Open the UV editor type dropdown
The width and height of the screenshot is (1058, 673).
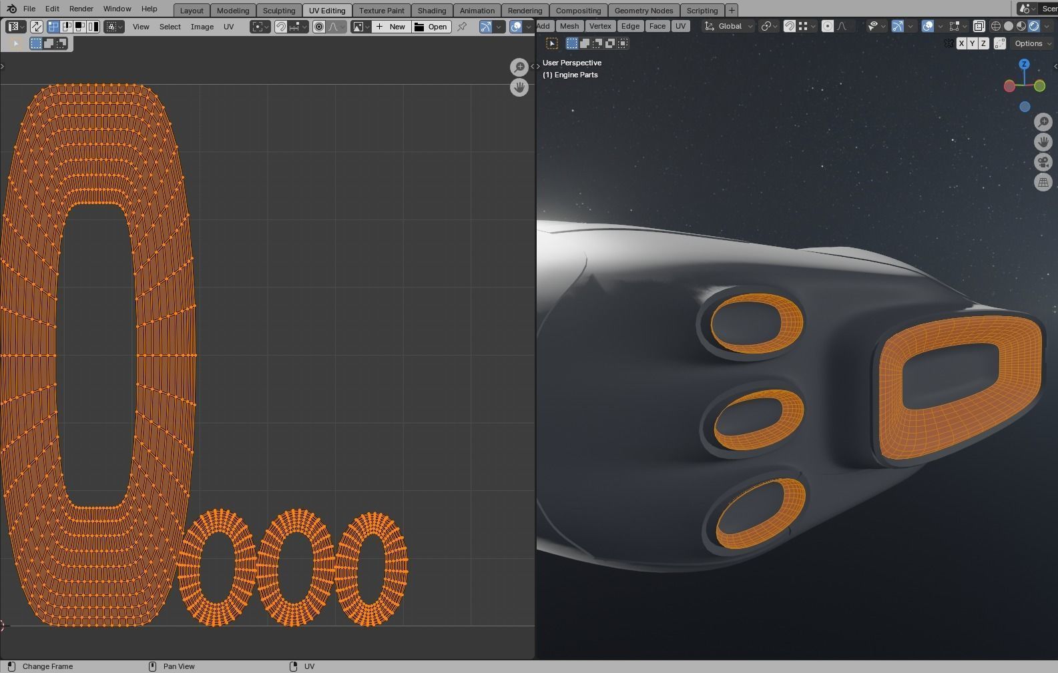point(15,27)
